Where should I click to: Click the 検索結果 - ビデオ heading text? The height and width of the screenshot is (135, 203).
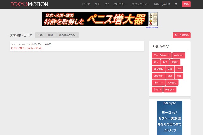pyautogui.click(x=21, y=35)
